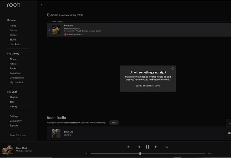Pause the playing track
The width and height of the screenshot is (231, 158).
[x=147, y=147]
